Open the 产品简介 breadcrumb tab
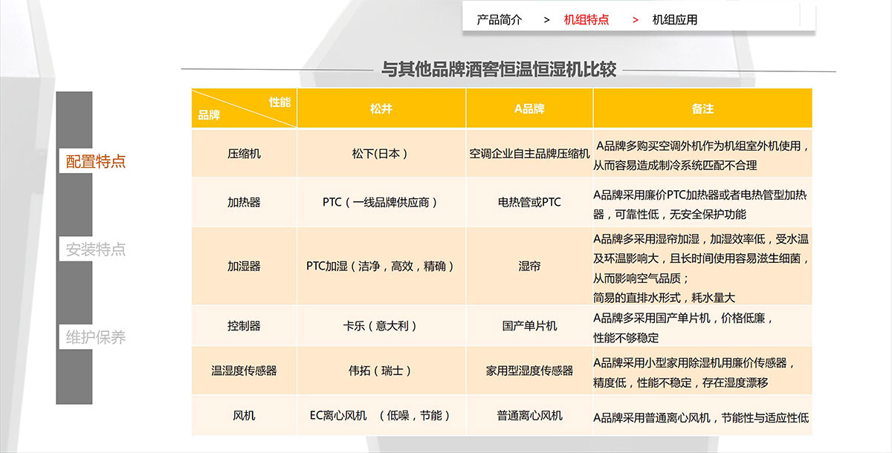 tap(500, 20)
